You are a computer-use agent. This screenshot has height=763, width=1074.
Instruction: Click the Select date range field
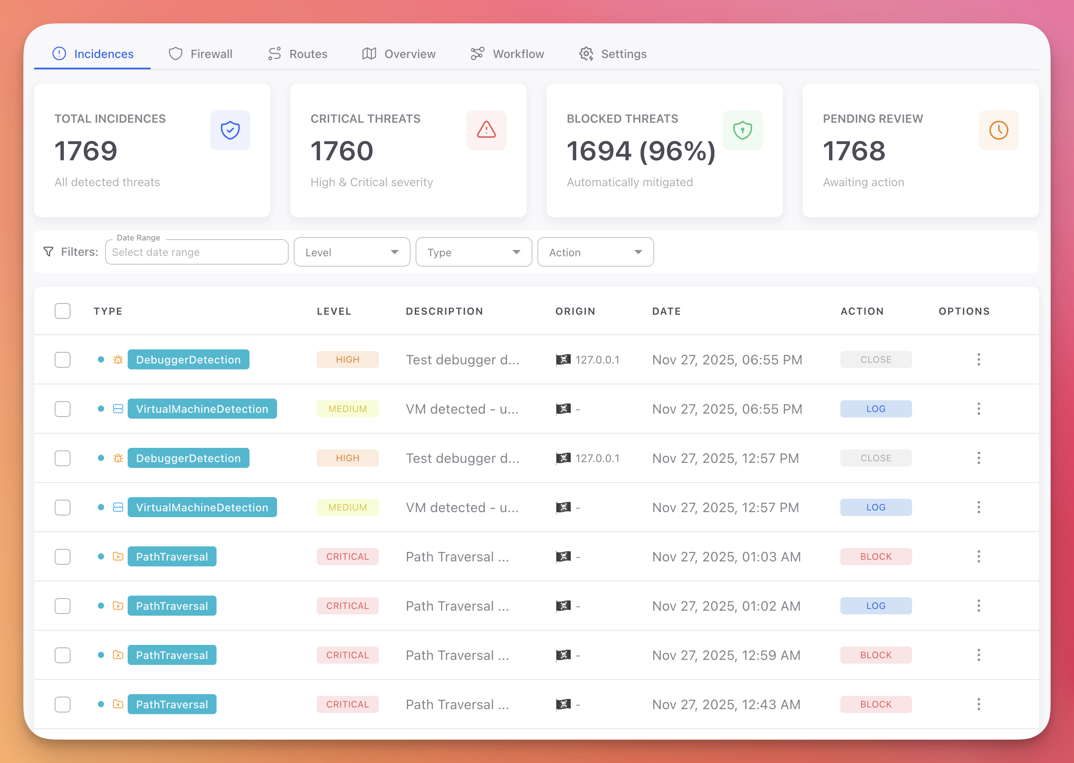pos(196,252)
